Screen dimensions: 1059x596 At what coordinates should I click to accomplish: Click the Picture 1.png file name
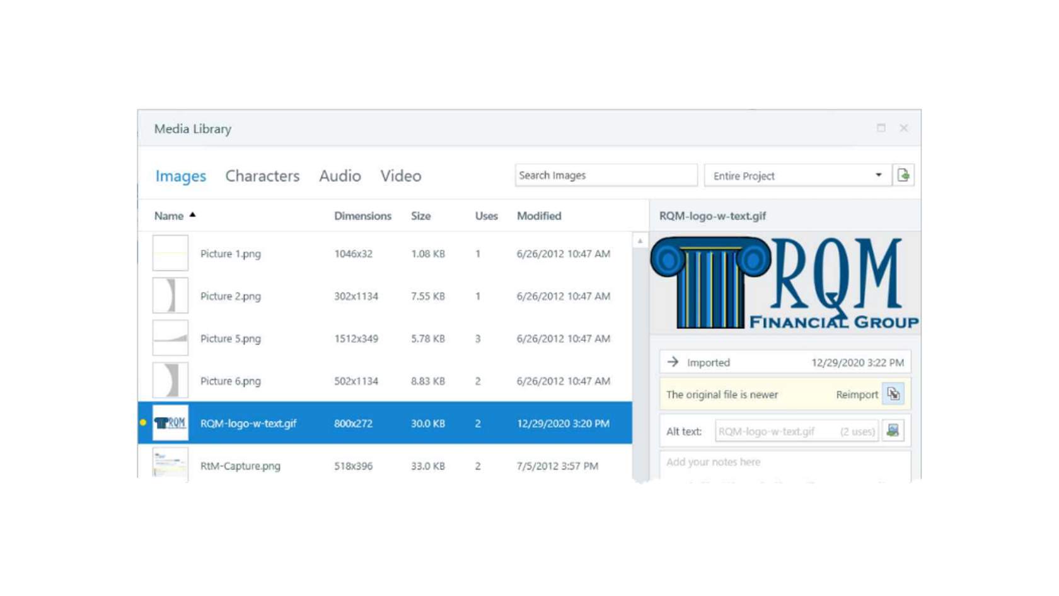click(231, 253)
